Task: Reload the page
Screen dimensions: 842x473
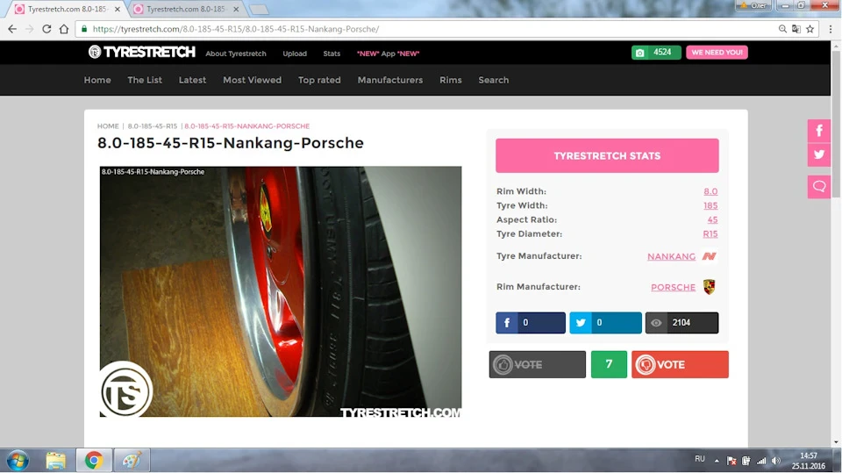Action: 46,29
